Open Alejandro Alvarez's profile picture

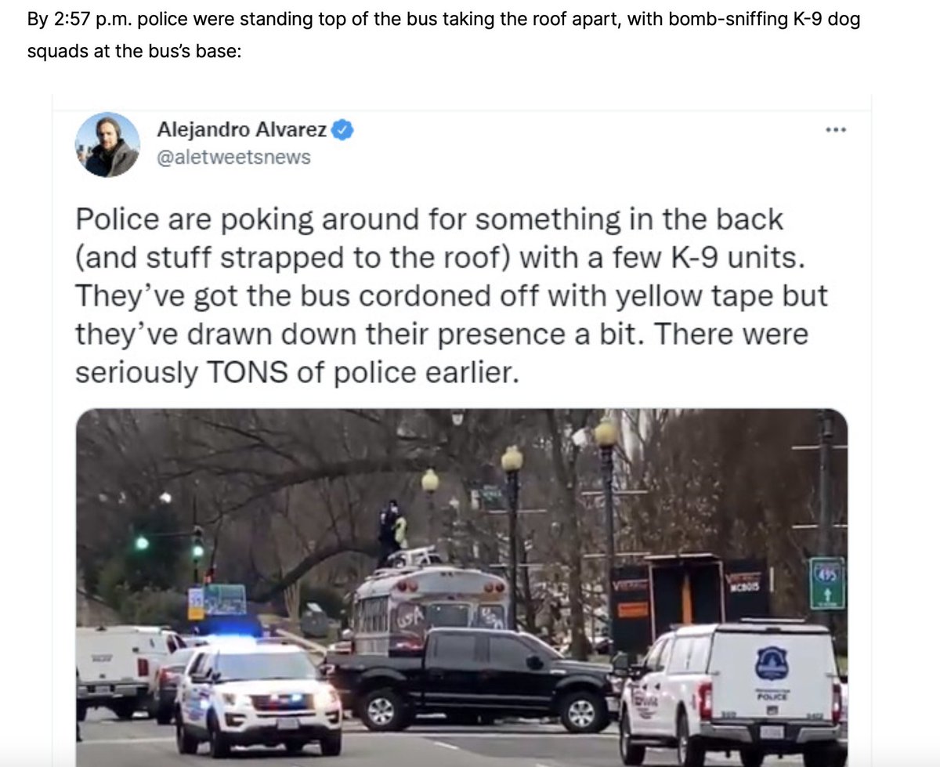[x=107, y=144]
